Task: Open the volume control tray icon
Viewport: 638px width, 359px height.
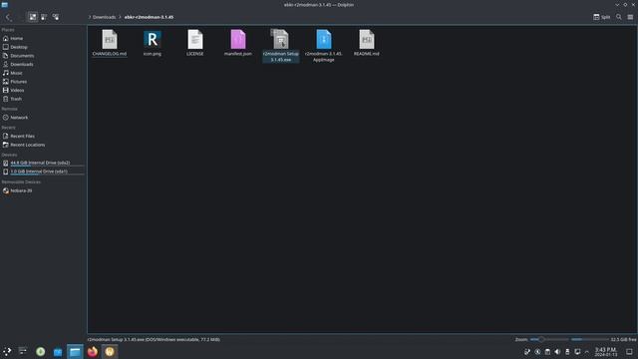Action: click(x=557, y=352)
